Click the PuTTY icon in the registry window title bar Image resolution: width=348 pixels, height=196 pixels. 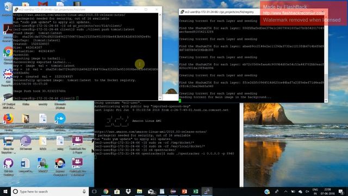pos(182,12)
